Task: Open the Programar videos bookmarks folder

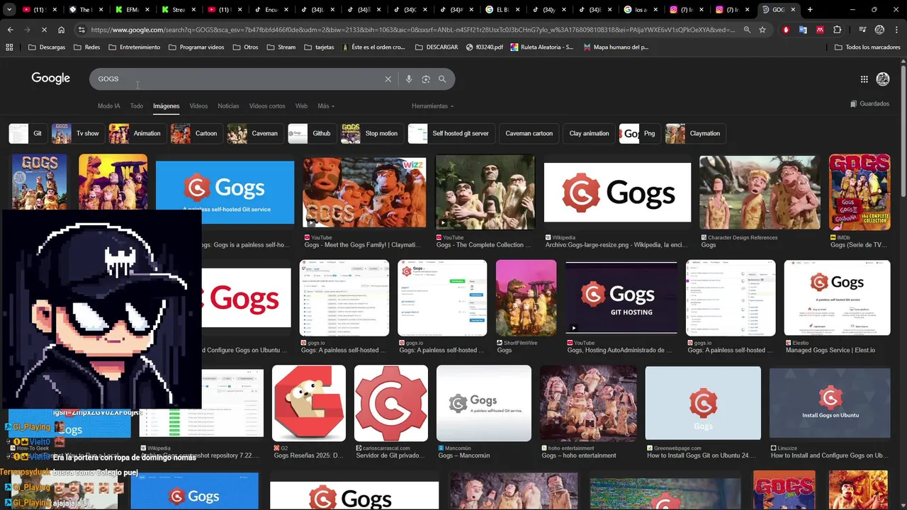Action: tap(196, 47)
